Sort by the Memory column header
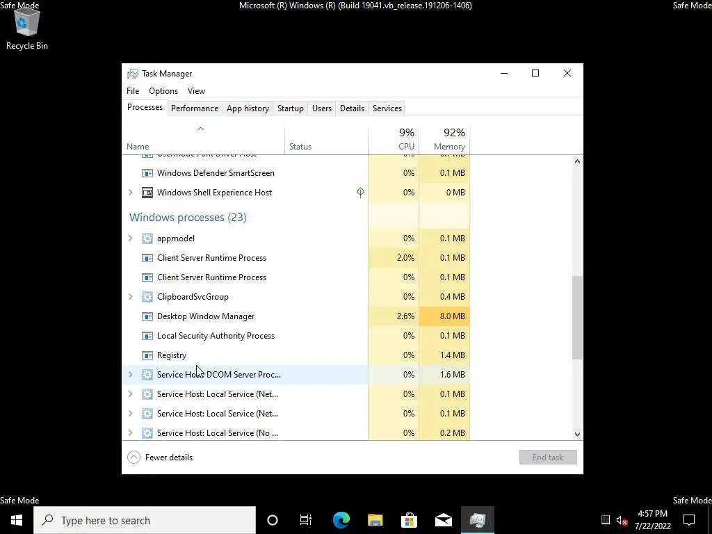The width and height of the screenshot is (712, 534). [x=444, y=139]
